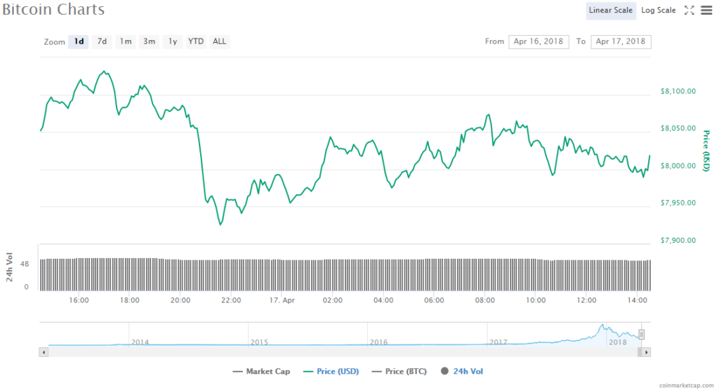Viewport: 719px width, 390px height.
Task: Choose the YTD zoom option
Action: [196, 41]
